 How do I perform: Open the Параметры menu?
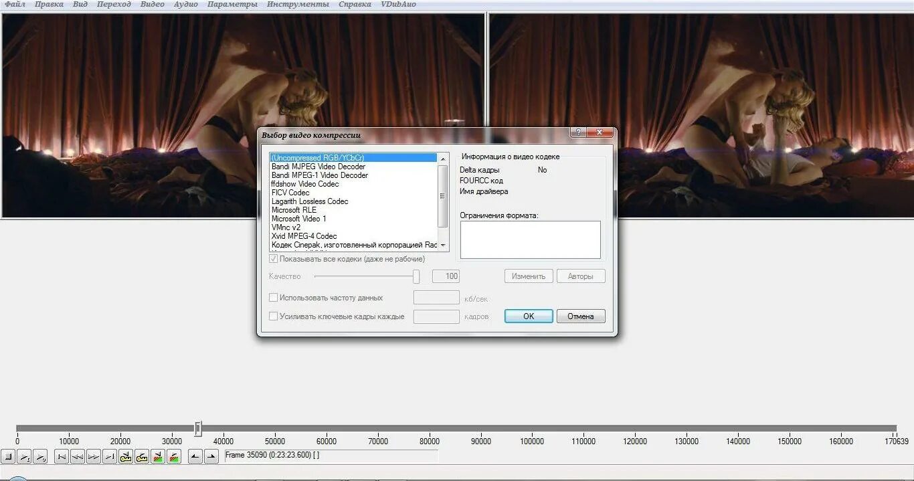coord(232,4)
